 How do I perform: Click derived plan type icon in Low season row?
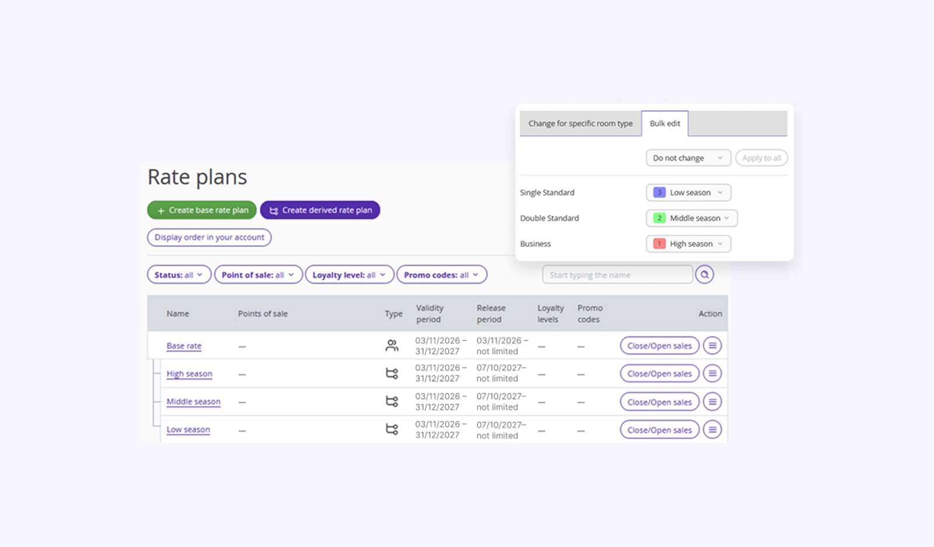tap(392, 430)
